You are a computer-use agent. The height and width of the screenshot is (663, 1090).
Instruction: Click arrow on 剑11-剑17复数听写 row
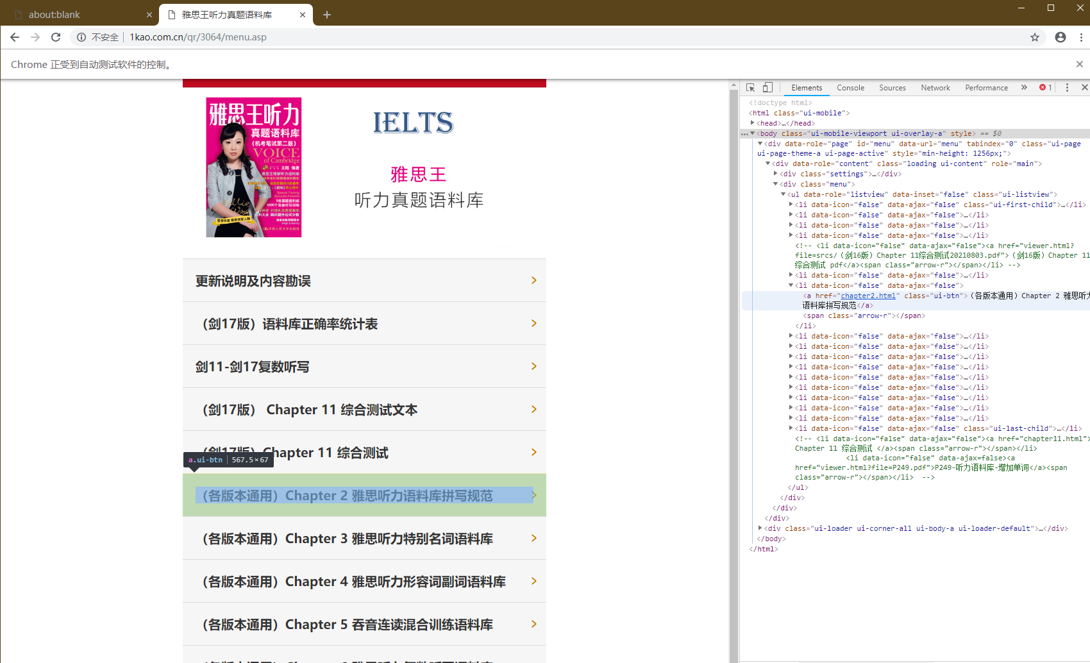(x=533, y=366)
